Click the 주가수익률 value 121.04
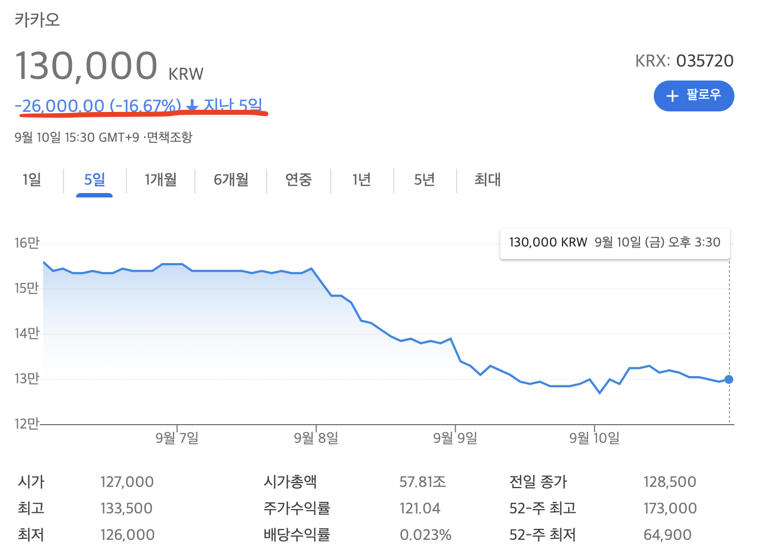The image size is (783, 557). point(420,508)
